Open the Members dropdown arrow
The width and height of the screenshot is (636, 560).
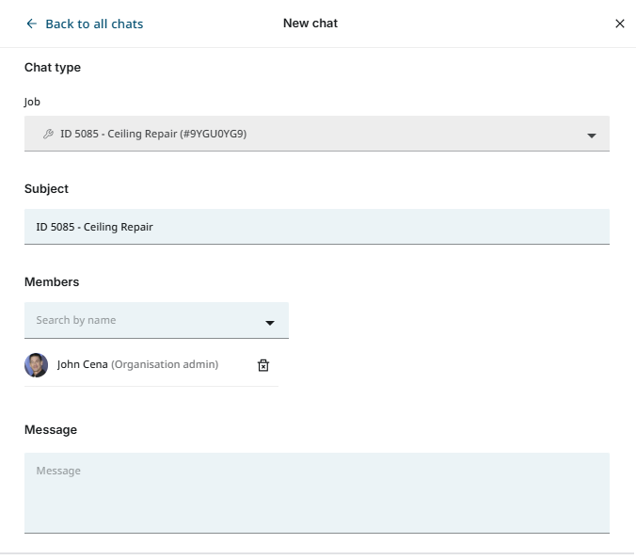pos(269,322)
